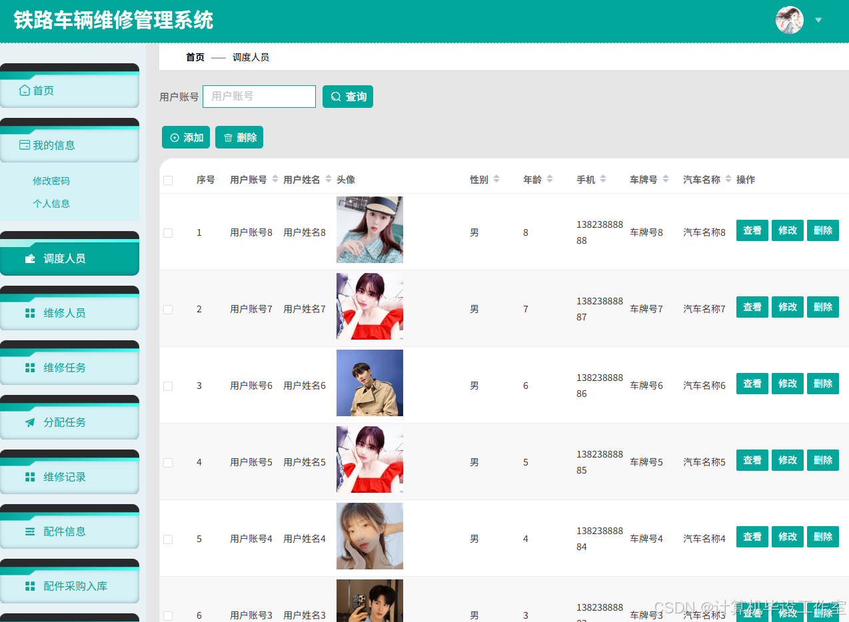The image size is (849, 622).
Task: Open the 配件信息 sidebar menu
Action: pyautogui.click(x=69, y=531)
